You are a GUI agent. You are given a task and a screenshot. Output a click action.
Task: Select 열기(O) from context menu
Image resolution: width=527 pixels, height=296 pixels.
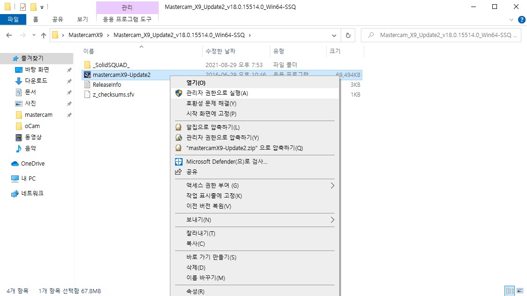point(255,83)
